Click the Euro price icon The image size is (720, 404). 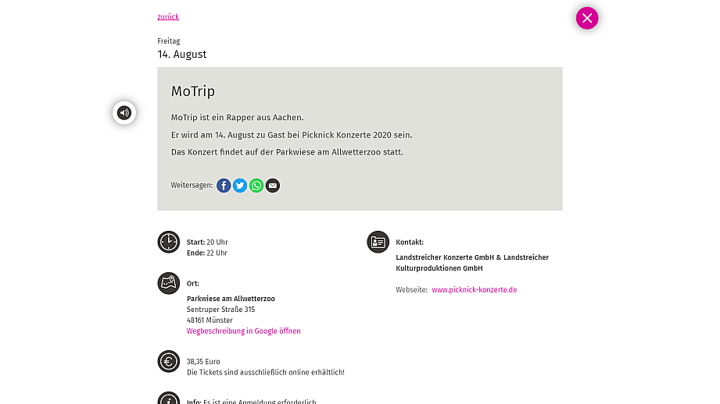tap(169, 361)
